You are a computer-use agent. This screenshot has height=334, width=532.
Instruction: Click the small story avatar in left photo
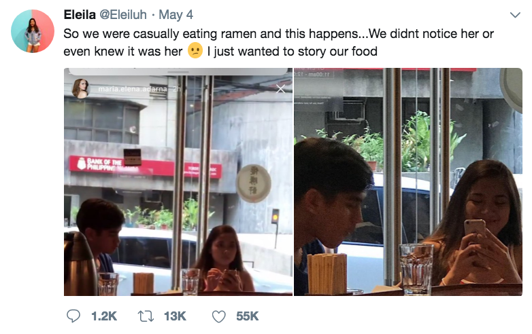80,88
